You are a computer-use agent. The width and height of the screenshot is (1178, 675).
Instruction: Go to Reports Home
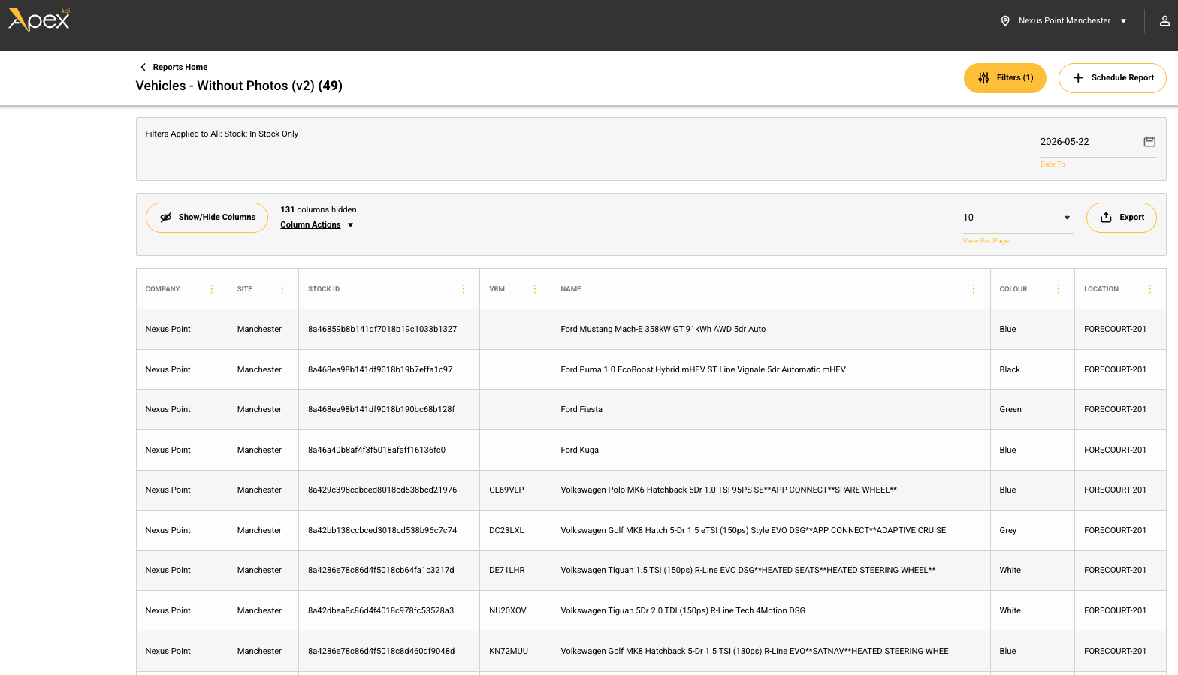(x=180, y=67)
